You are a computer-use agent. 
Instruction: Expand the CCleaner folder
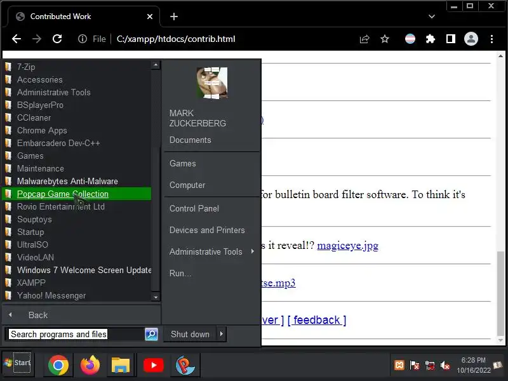(x=76, y=117)
